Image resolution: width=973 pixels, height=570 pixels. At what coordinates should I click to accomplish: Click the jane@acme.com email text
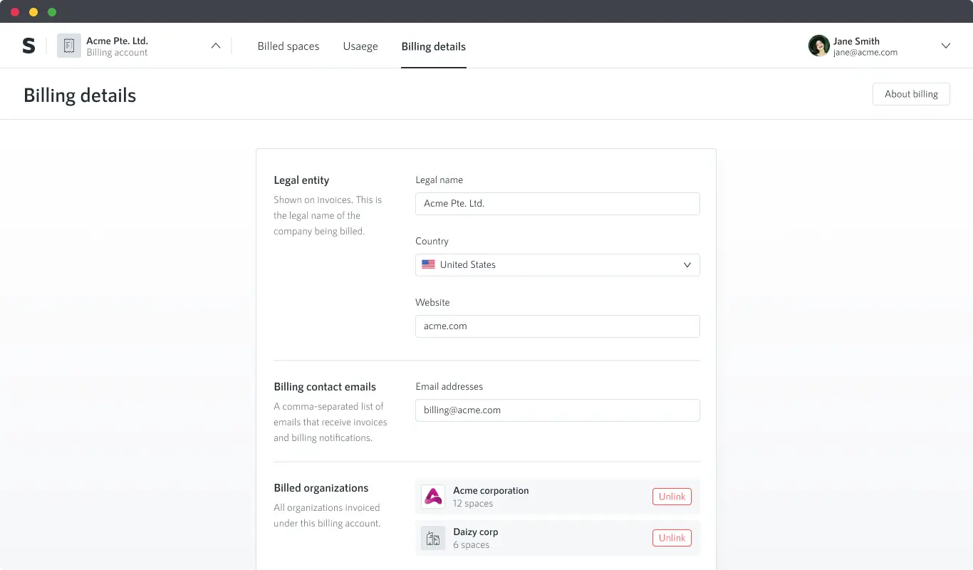(x=865, y=52)
